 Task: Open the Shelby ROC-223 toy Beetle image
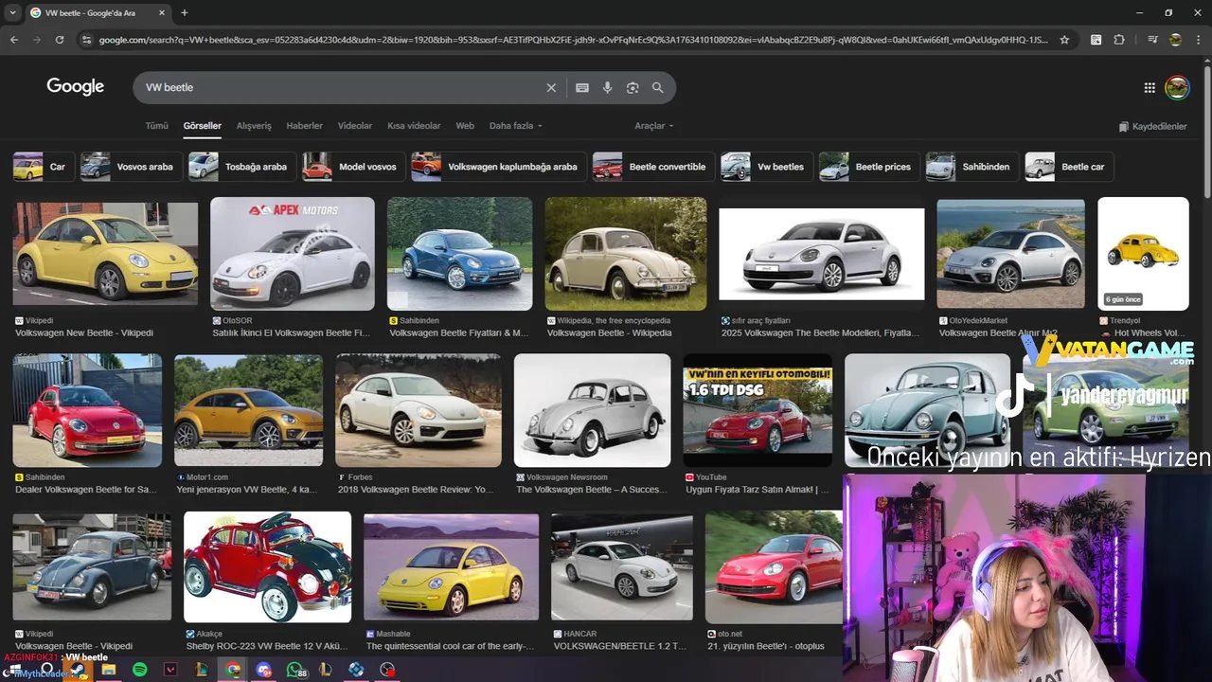tap(267, 566)
